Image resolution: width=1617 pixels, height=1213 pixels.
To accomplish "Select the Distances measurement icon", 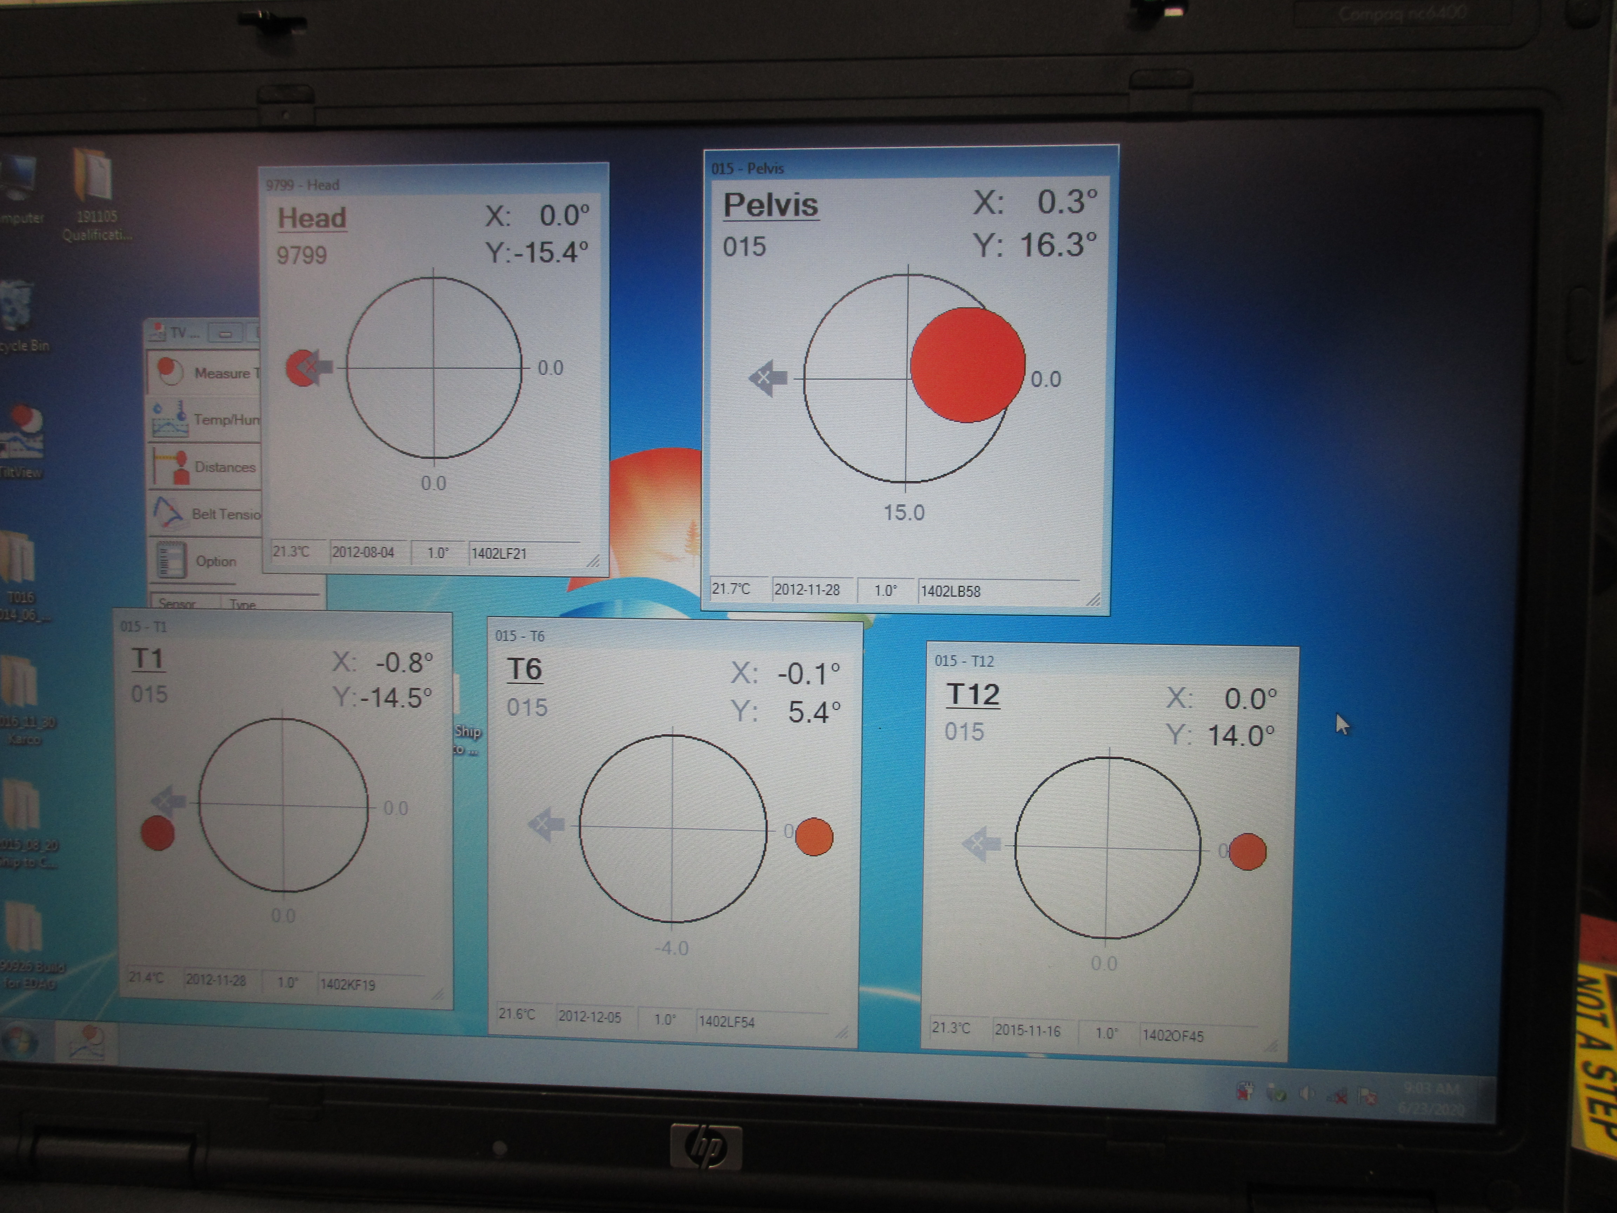I will [173, 466].
